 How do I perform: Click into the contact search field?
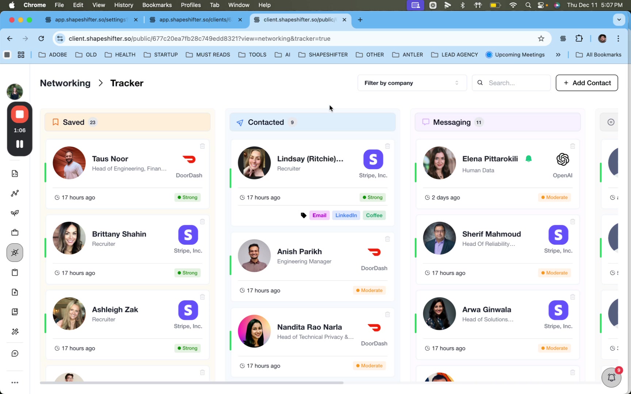(x=511, y=83)
